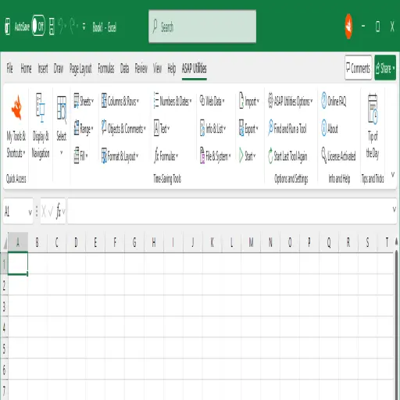Open the About info

pos(330,128)
